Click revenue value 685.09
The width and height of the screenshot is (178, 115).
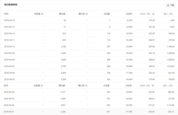pyautogui.click(x=171, y=92)
